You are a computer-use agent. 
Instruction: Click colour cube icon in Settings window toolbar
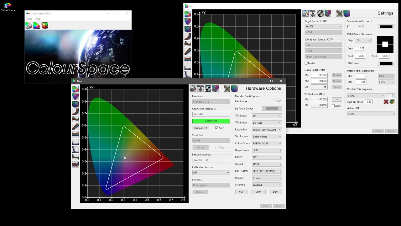point(346,13)
